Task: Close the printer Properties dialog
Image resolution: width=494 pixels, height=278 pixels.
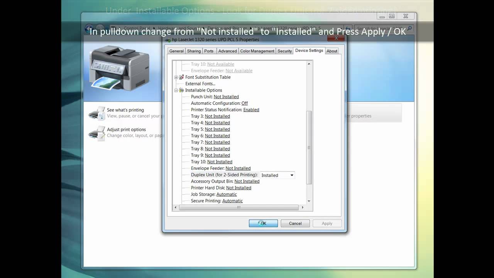Action: coord(336,38)
